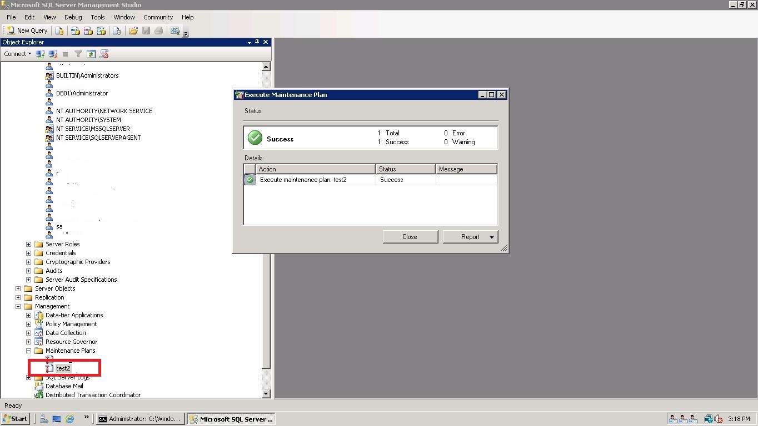This screenshot has width=758, height=426.
Task: Expand the Data Collection node
Action: tap(28, 333)
